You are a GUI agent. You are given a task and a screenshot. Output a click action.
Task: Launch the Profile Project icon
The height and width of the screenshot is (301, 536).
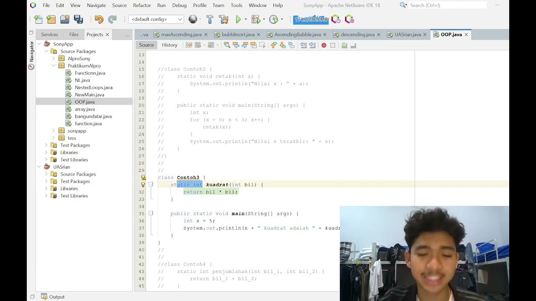[x=273, y=19]
